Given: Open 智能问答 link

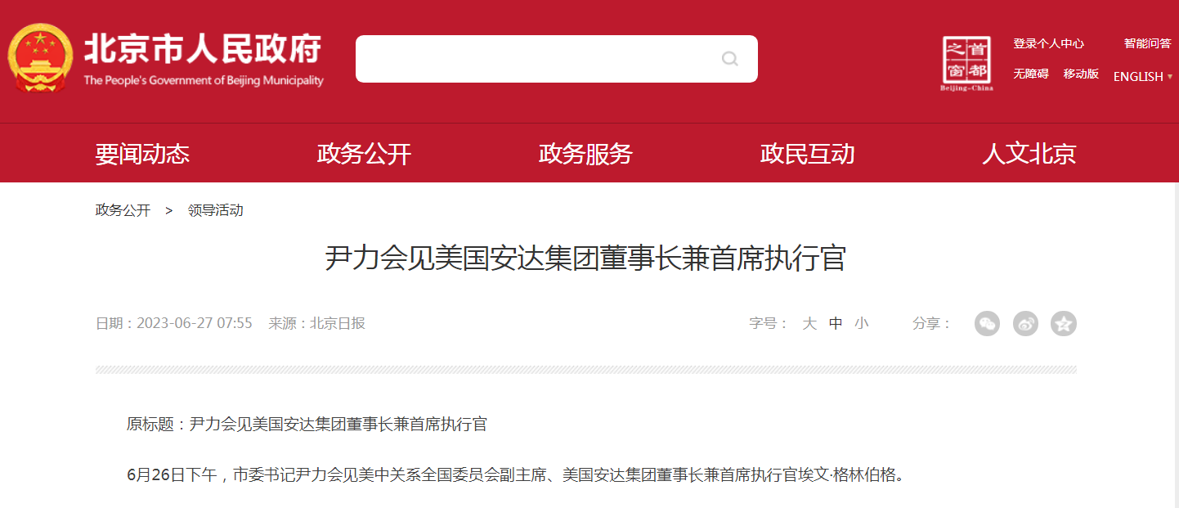Looking at the screenshot, I should point(1148,44).
